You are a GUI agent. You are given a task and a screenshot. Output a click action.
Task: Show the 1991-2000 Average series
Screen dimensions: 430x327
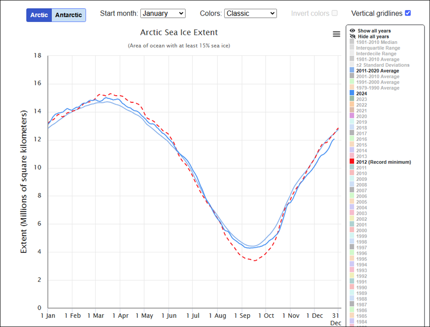tap(377, 82)
